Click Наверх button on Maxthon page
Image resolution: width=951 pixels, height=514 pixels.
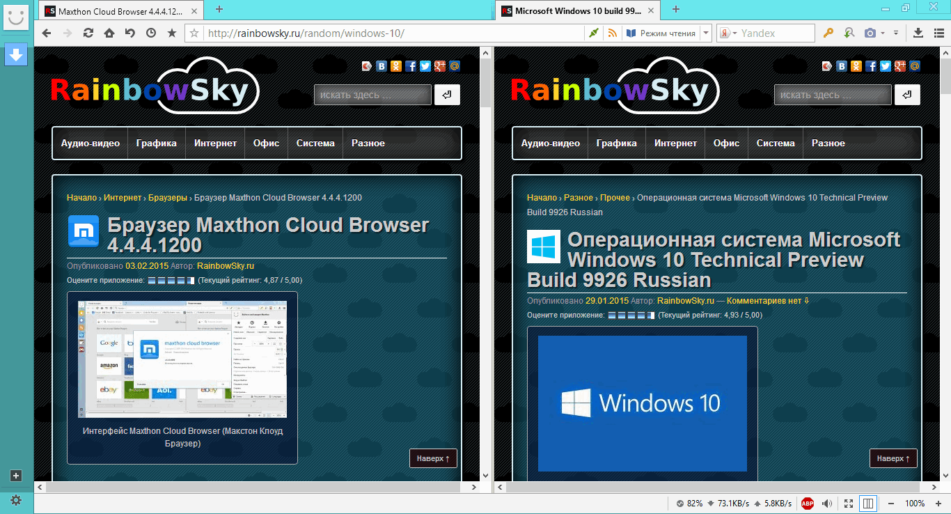[x=433, y=458]
